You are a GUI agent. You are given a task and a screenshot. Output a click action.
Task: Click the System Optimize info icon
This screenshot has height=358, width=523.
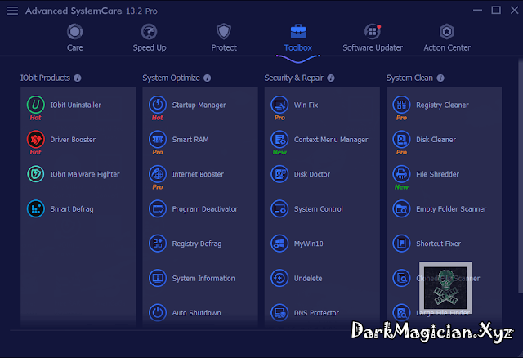207,78
